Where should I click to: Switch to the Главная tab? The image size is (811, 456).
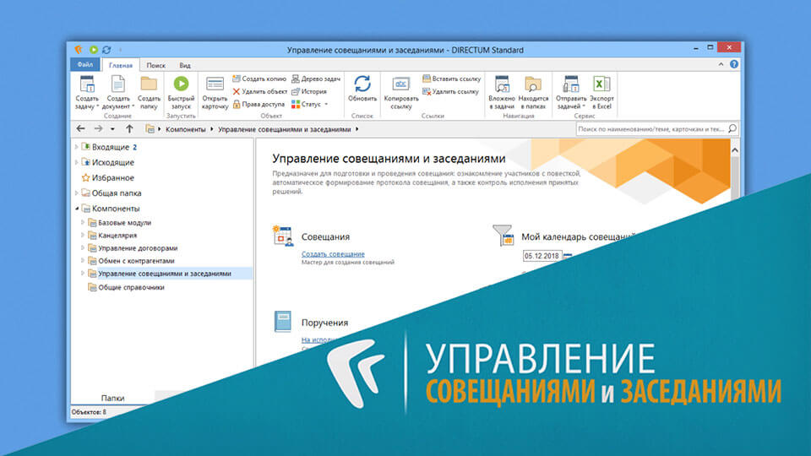click(x=121, y=65)
